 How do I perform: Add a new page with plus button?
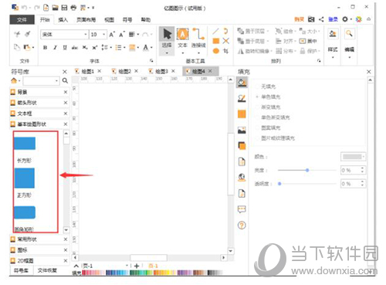(x=137, y=266)
